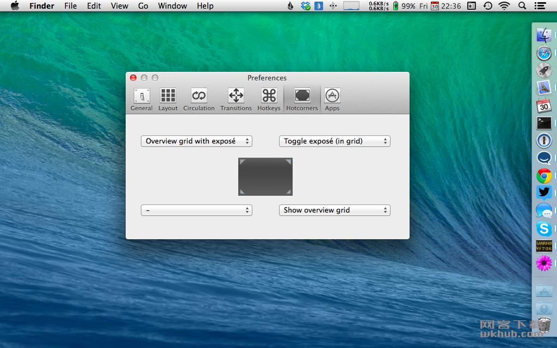Image resolution: width=557 pixels, height=348 pixels.
Task: Open the Console warning icon in the dock
Action: pos(544,246)
